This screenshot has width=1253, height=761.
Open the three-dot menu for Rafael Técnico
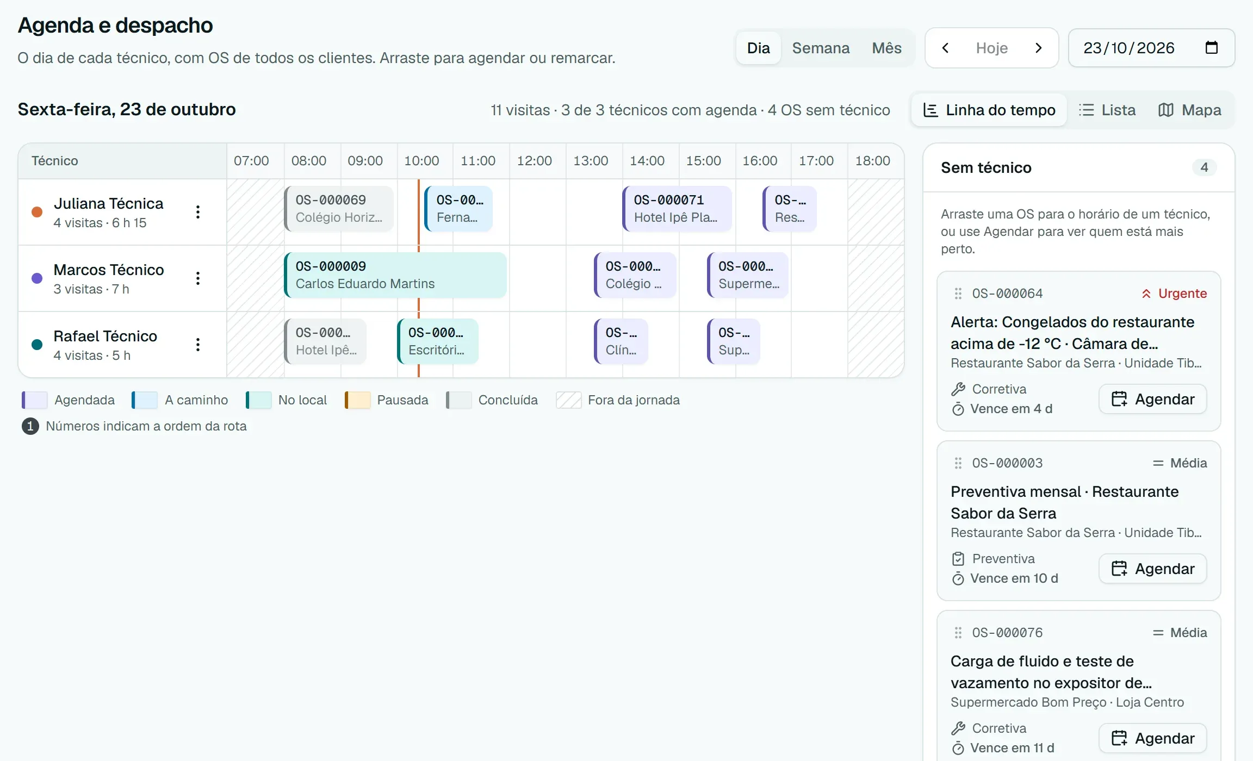click(x=198, y=345)
